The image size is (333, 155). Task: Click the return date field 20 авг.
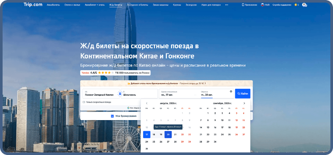coord(214,93)
